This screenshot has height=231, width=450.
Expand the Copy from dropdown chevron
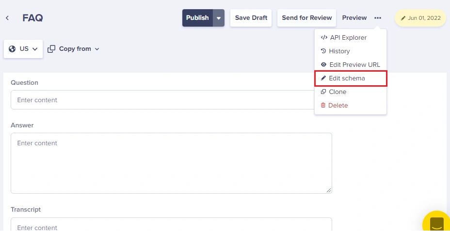point(97,49)
